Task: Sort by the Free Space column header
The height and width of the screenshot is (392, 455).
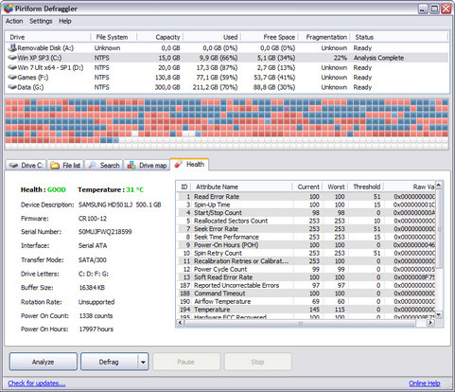Action: (270, 37)
